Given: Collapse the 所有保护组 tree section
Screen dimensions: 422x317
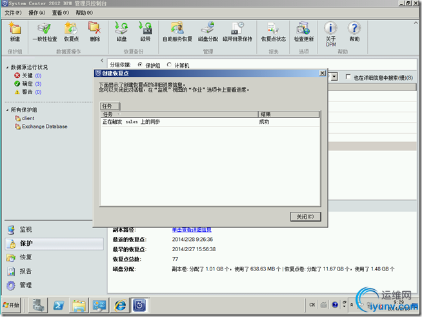Looking at the screenshot, I should [x=7, y=110].
